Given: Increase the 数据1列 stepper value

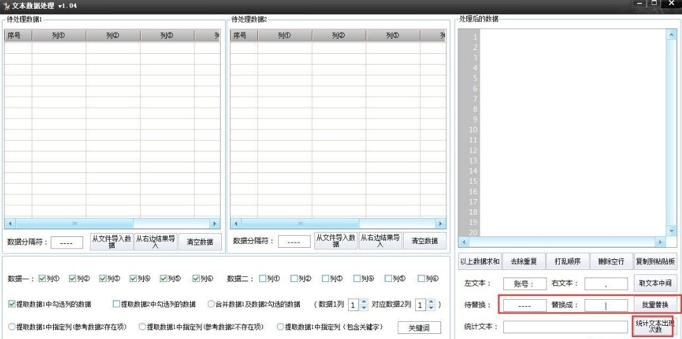Looking at the screenshot, I should coord(364,302).
